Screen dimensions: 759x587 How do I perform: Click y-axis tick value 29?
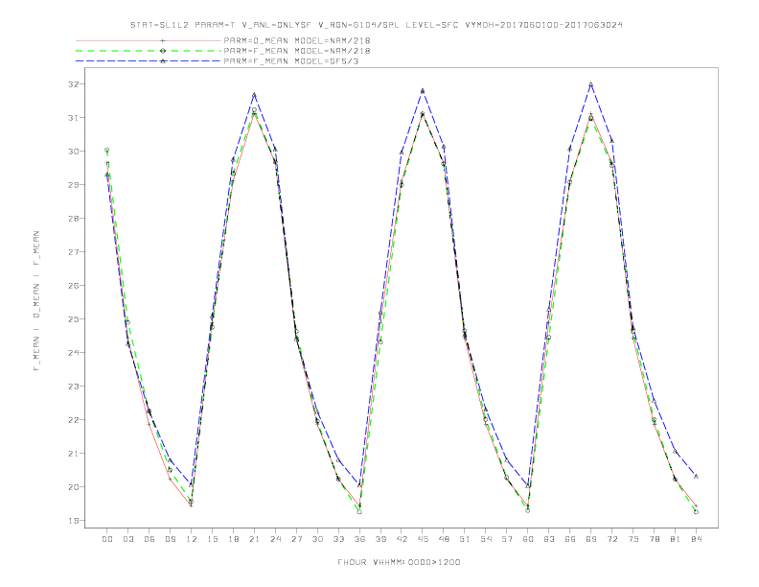point(74,185)
